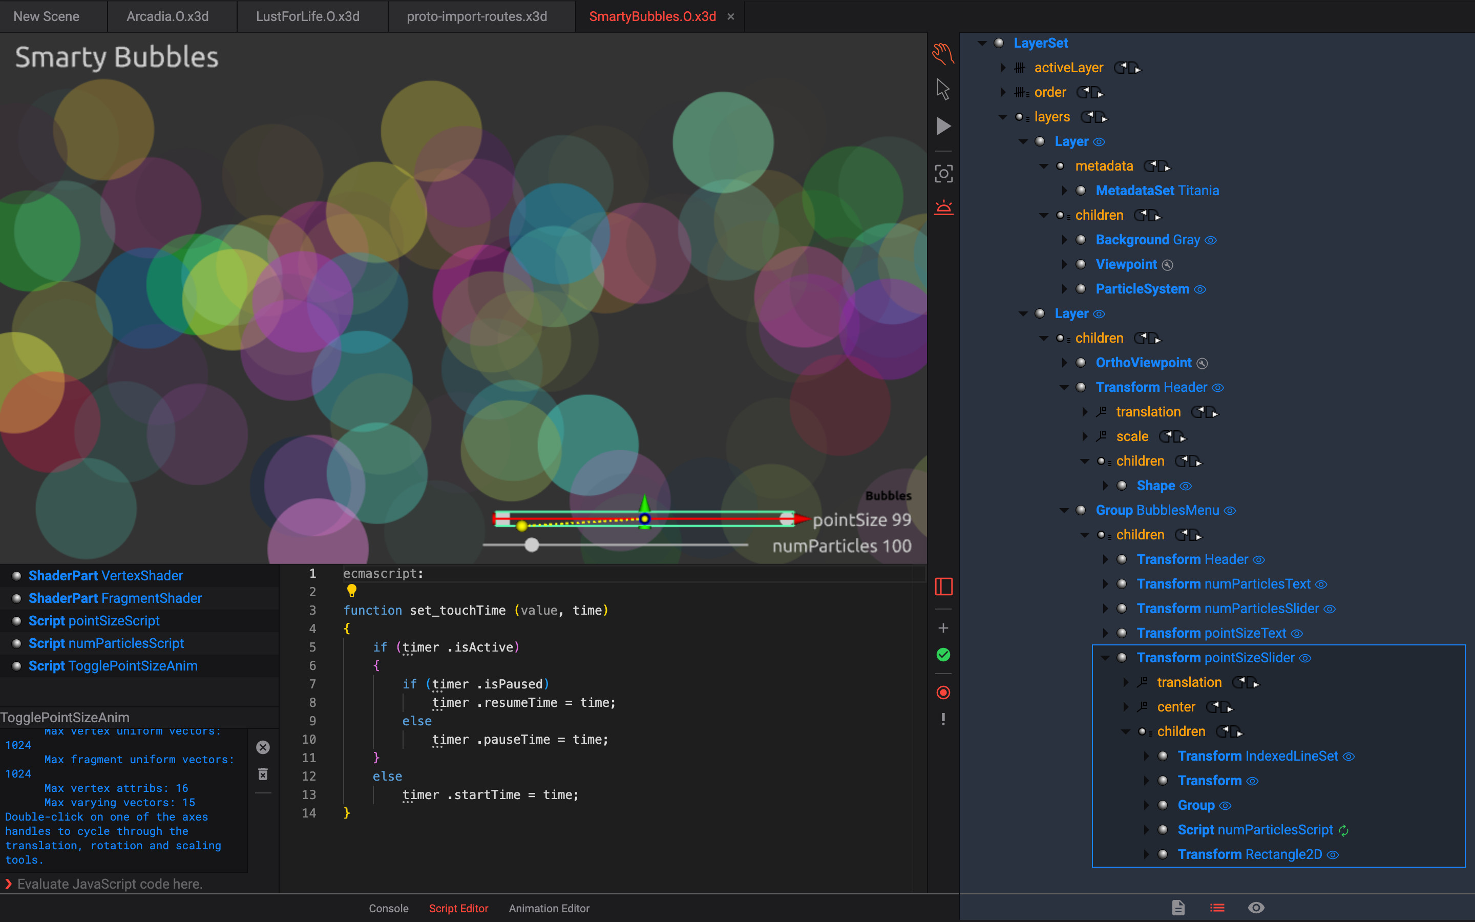Switch to the Arcadia.O.x3d tab
The height and width of the screenshot is (922, 1475).
pyautogui.click(x=167, y=16)
